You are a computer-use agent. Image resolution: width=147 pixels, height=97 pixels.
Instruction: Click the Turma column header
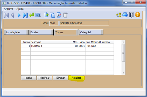(26, 42)
